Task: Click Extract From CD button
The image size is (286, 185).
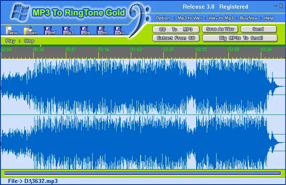Action: click(176, 38)
